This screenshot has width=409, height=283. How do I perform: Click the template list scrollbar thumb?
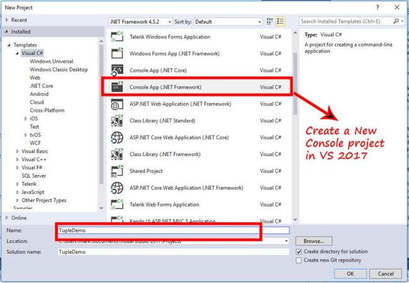(295, 83)
